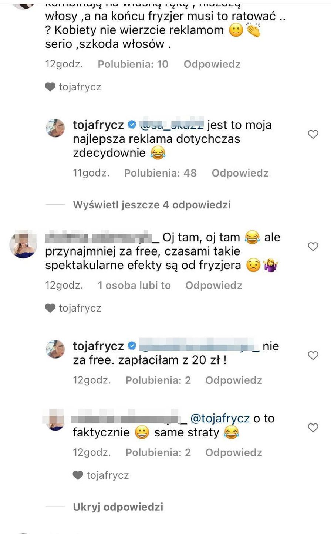
Task: Click "Odpowiedz" under the "szkoda włosów" comment
Action: point(212,64)
